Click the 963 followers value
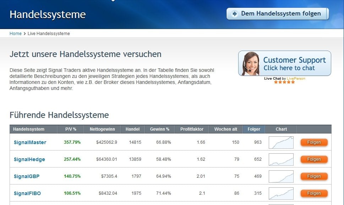This screenshot has width=344, height=205. click(x=258, y=142)
